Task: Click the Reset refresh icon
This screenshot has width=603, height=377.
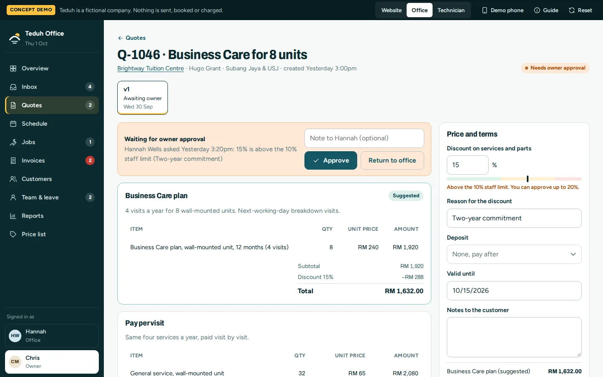Action: (x=572, y=10)
